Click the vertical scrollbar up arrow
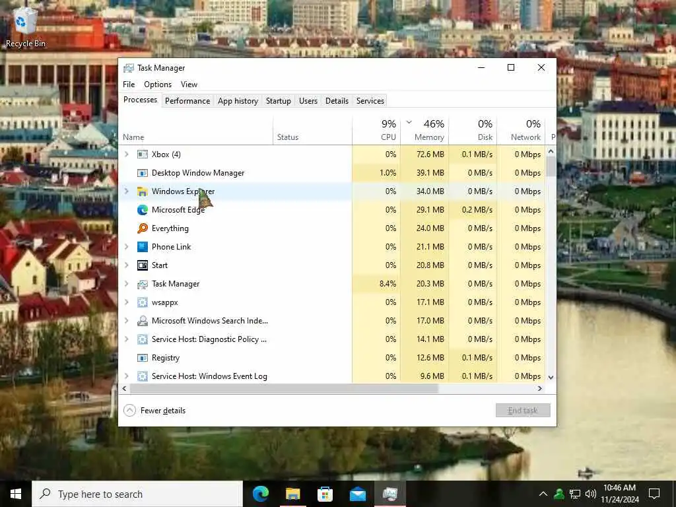676x507 pixels. point(551,151)
